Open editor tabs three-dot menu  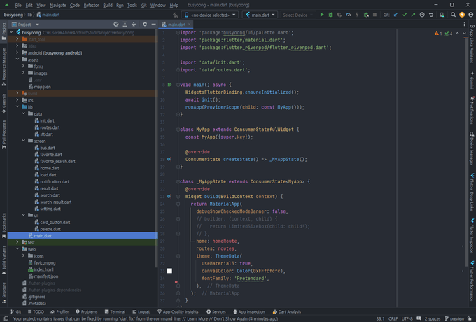tap(464, 24)
